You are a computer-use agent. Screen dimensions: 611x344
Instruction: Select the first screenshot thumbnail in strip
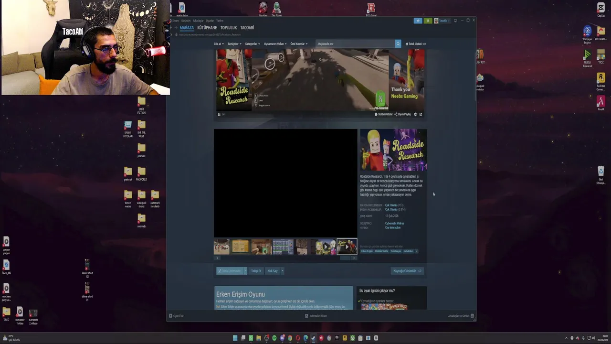tap(221, 247)
